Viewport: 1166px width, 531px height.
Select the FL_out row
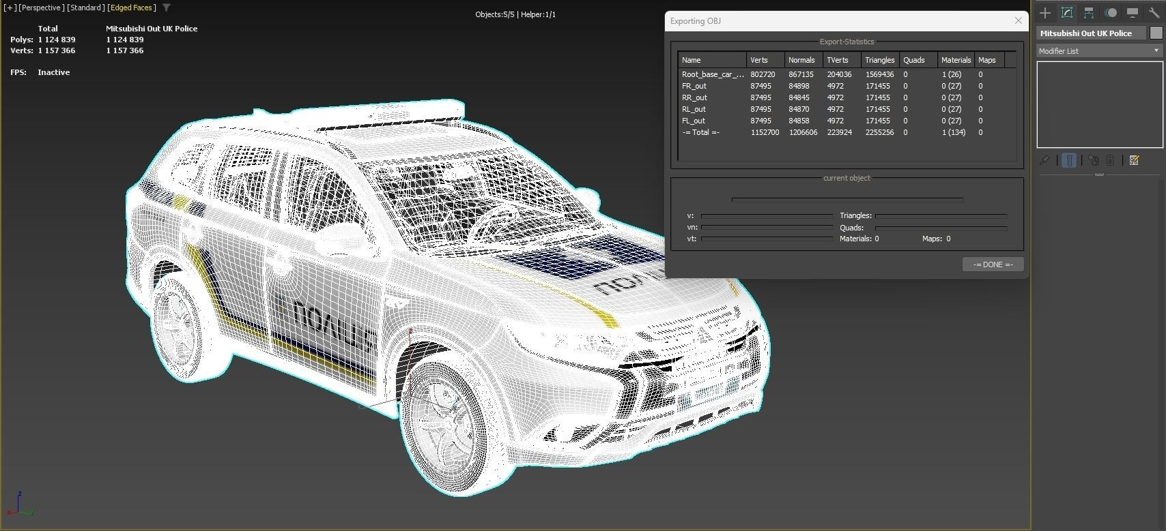[847, 121]
